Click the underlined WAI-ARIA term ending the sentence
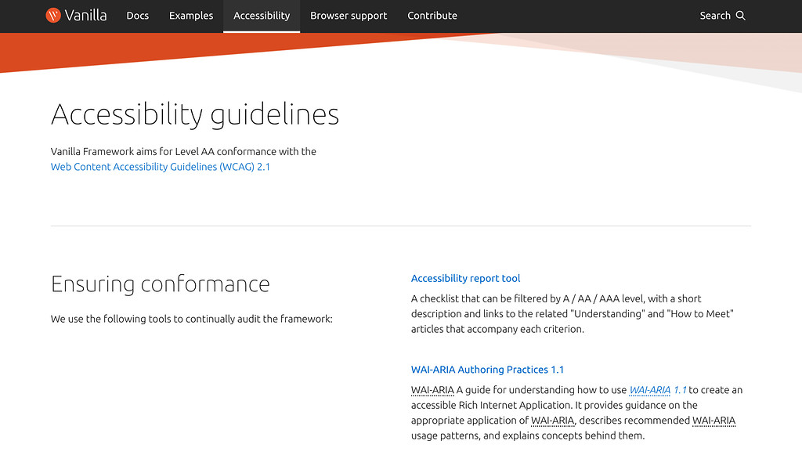This screenshot has width=802, height=466. click(713, 420)
